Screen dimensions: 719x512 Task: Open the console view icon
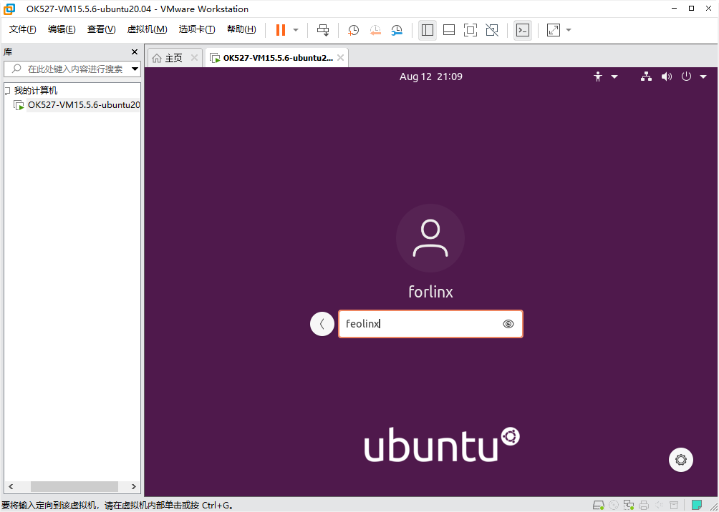(x=523, y=30)
